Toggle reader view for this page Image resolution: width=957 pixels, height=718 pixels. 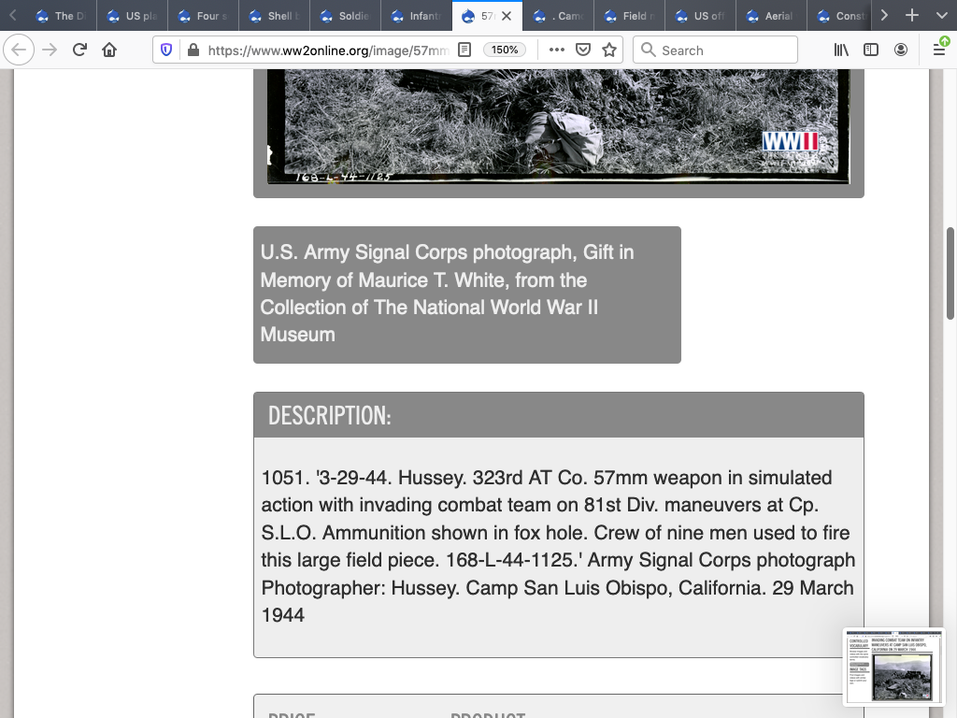(464, 50)
